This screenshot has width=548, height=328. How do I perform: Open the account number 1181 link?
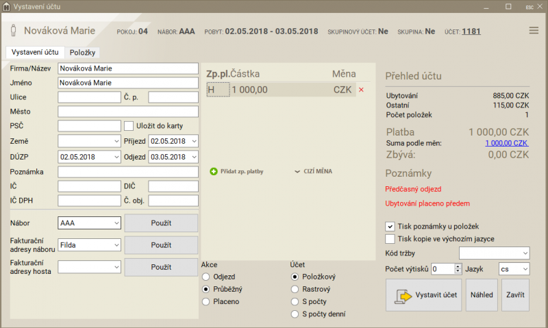point(471,31)
